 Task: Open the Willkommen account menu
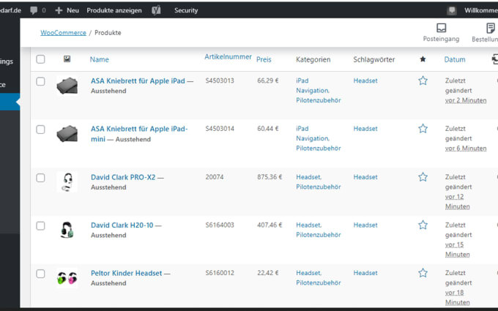tap(481, 10)
